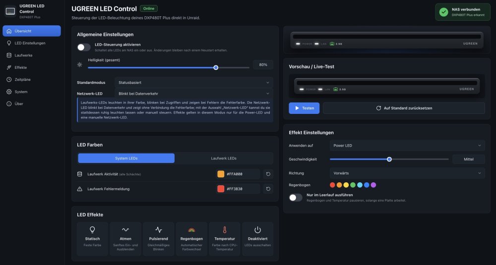Click the Geschwindigkeit speed slider handle
Screen dimensions: 496x265
[x=389, y=159]
